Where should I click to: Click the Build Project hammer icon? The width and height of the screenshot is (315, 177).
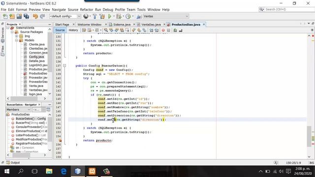pyautogui.click(x=95, y=16)
